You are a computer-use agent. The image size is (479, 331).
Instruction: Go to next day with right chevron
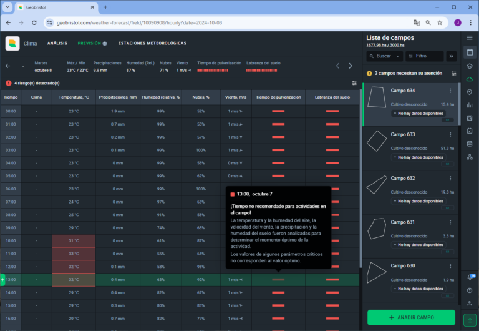tap(351, 66)
